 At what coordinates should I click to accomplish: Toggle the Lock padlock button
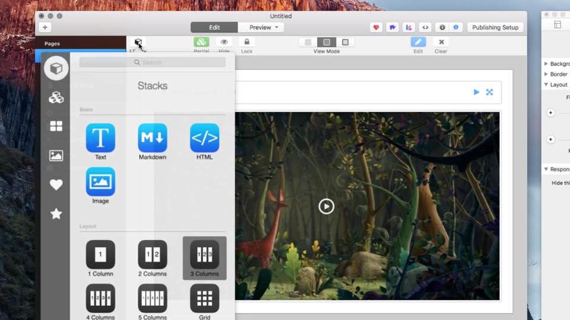246,42
